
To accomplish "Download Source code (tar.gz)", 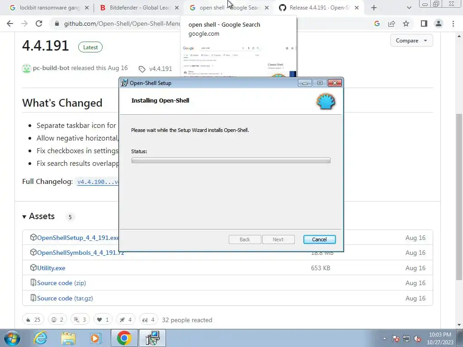I will click(65, 298).
